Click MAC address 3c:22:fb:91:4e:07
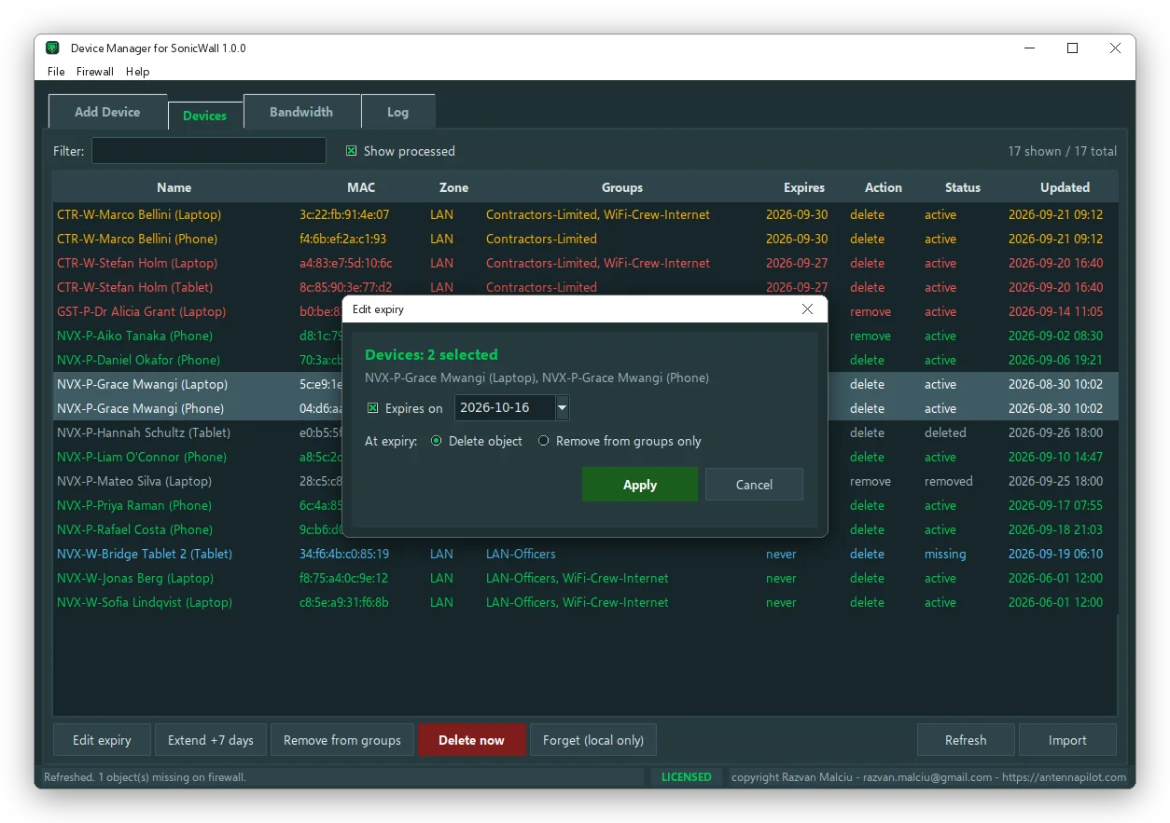Screen dimensions: 1170x823 [344, 214]
